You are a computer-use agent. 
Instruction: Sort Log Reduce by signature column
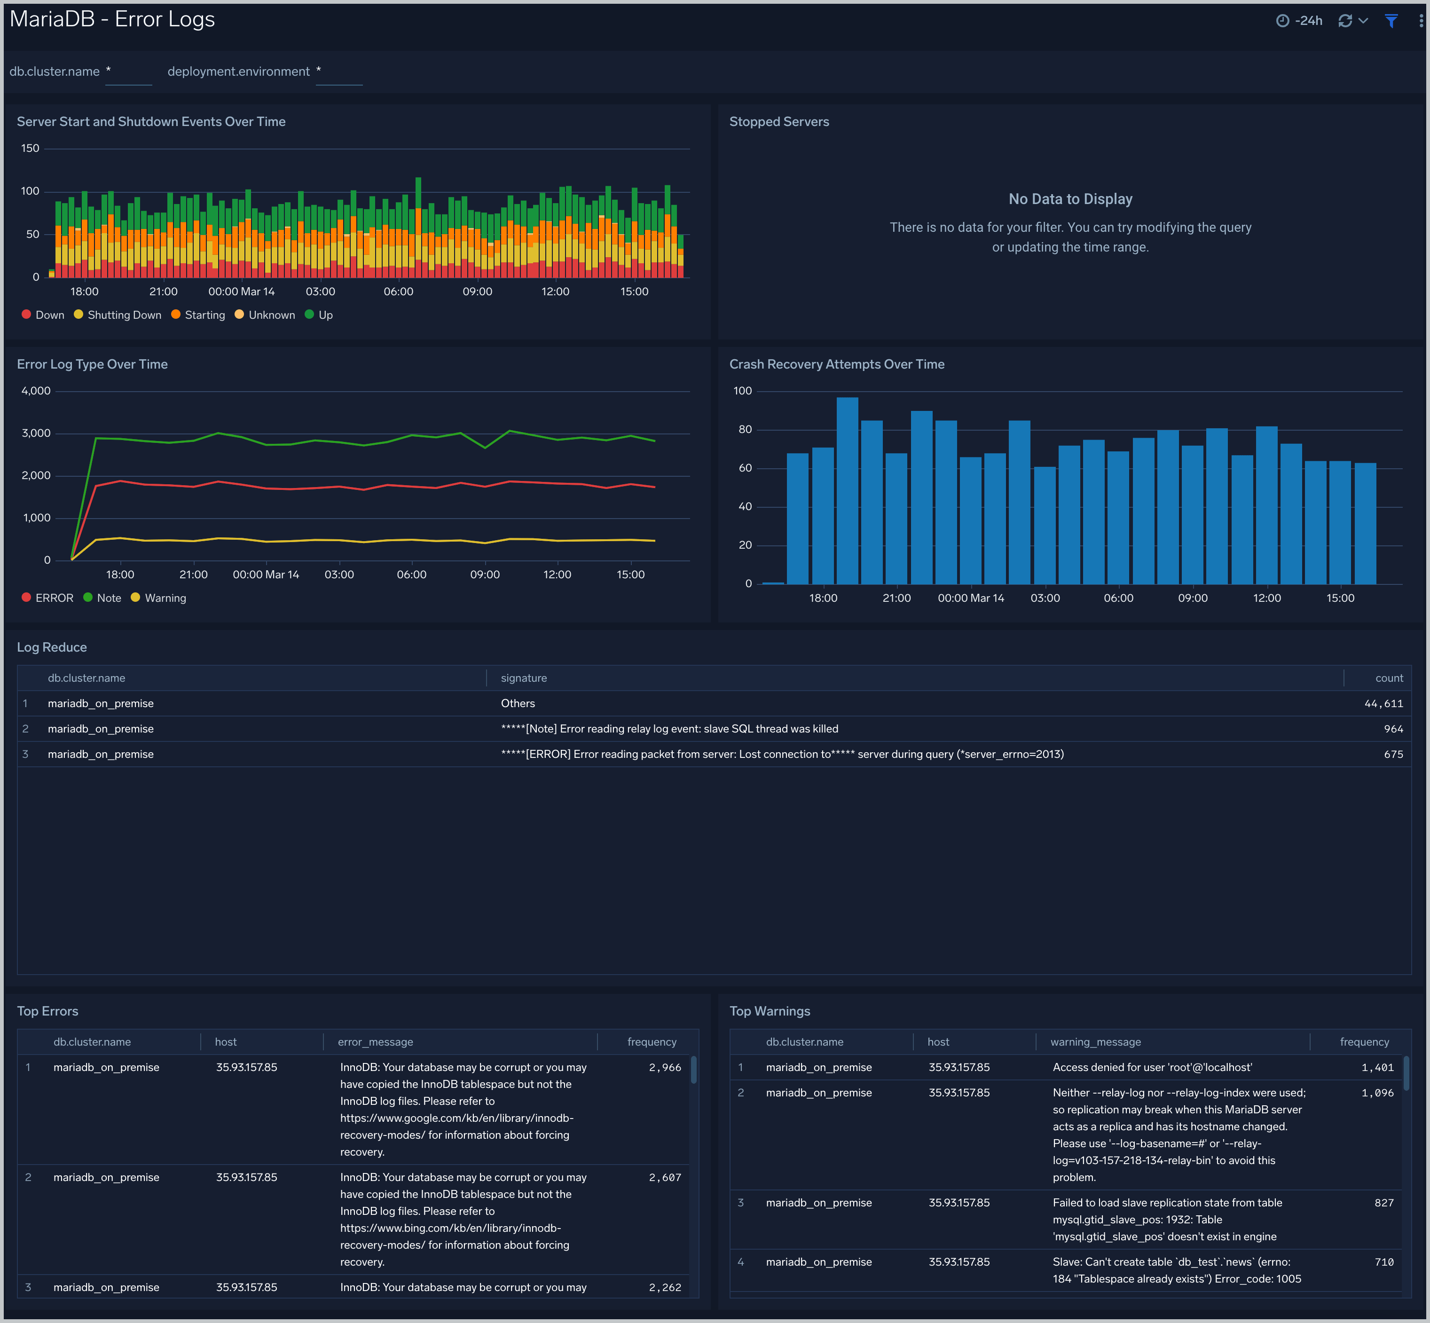523,678
